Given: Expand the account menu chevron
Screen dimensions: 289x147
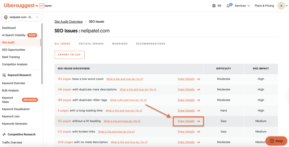Looking at the screenshot, I should [x=287, y=6].
